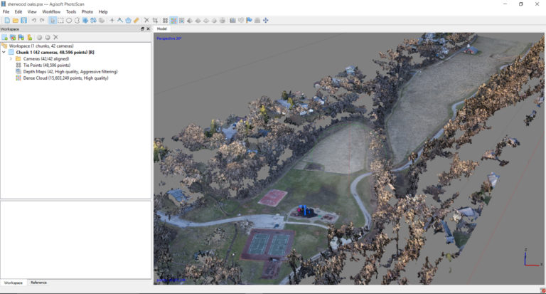Switch to Shaded model view
The image size is (546, 294).
tap(190, 20)
